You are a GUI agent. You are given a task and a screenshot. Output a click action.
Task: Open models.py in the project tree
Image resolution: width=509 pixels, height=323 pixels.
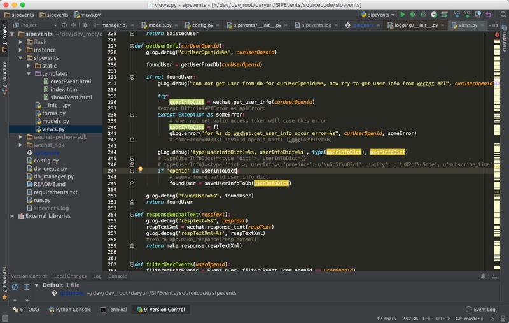(55, 121)
